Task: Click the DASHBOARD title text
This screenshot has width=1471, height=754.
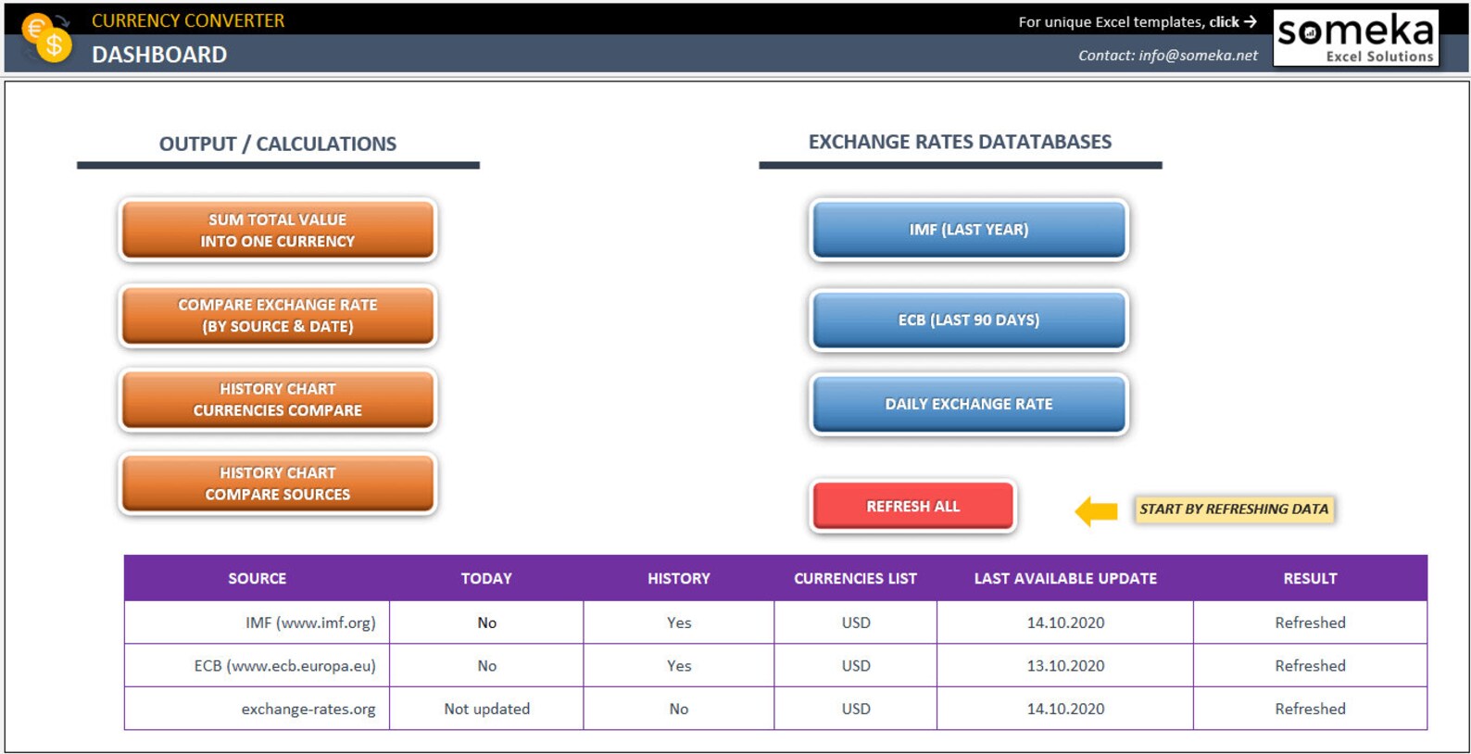Action: [159, 55]
